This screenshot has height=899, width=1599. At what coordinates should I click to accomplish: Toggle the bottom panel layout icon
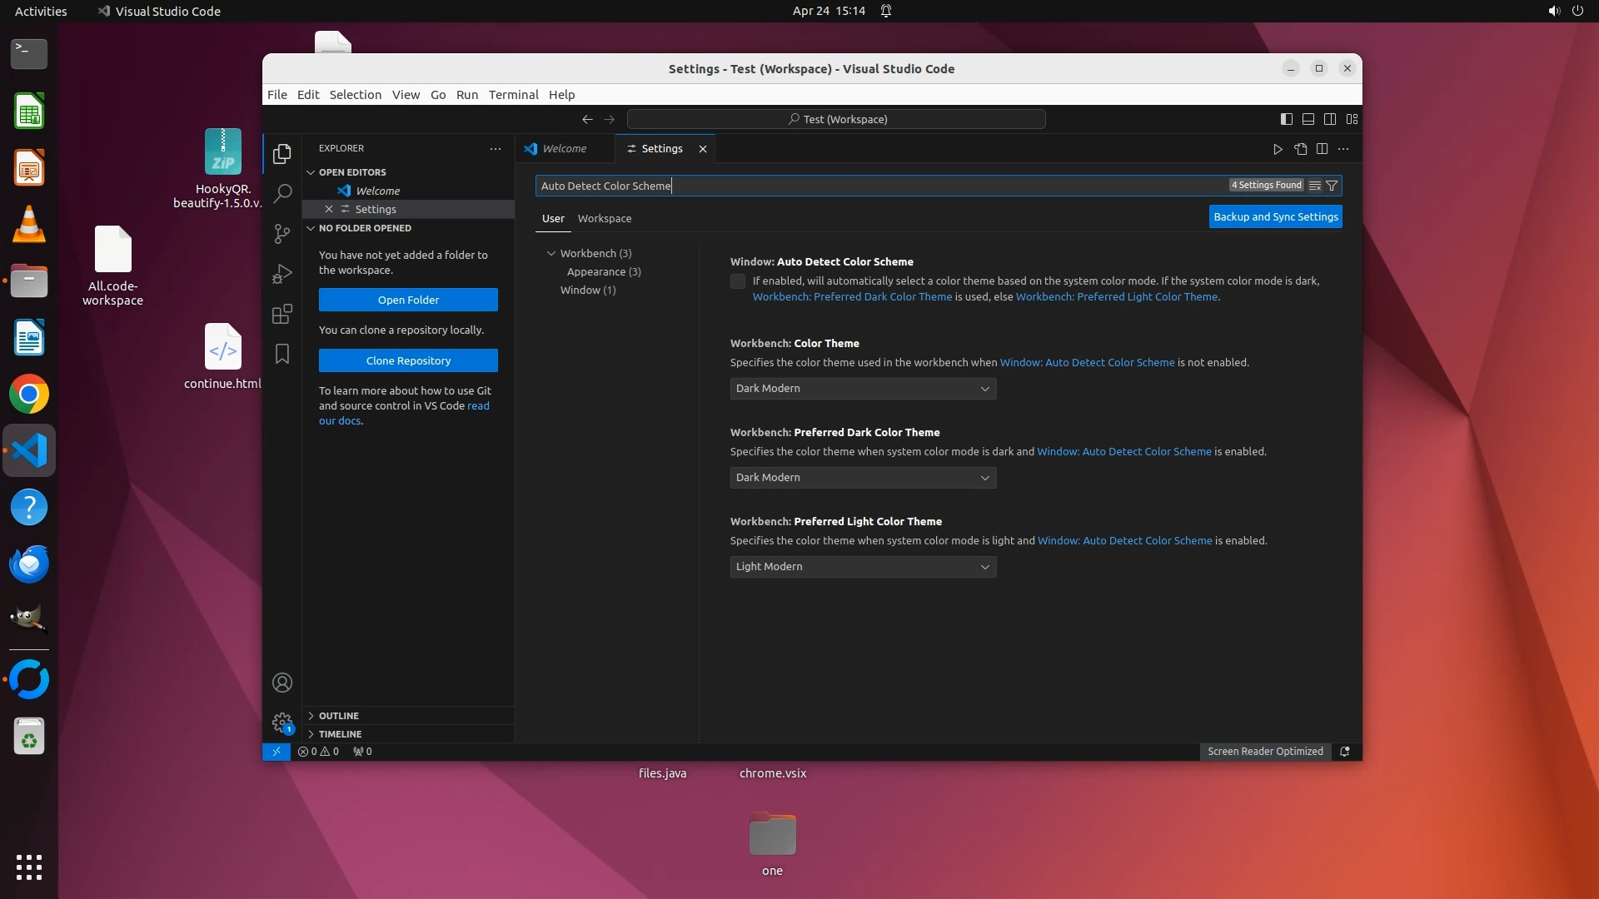[x=1308, y=119]
